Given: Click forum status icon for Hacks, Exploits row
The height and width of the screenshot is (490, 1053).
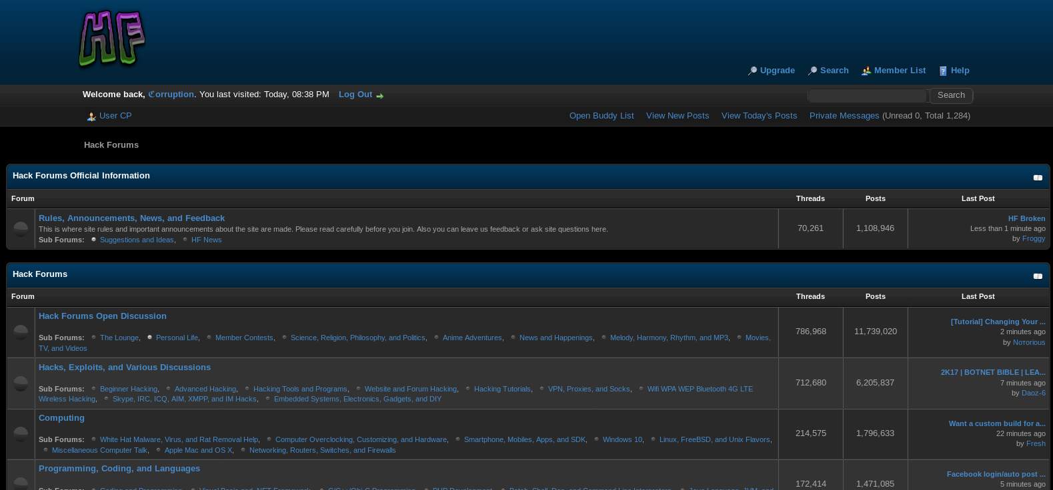Looking at the screenshot, I should click(21, 383).
